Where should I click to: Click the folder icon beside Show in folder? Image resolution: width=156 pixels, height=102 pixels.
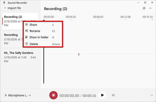(x=27, y=37)
